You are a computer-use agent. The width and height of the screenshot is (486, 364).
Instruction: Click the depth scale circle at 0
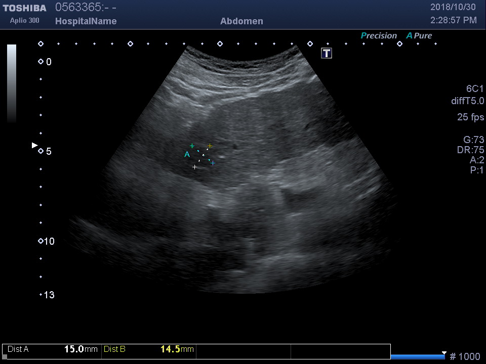click(40, 62)
